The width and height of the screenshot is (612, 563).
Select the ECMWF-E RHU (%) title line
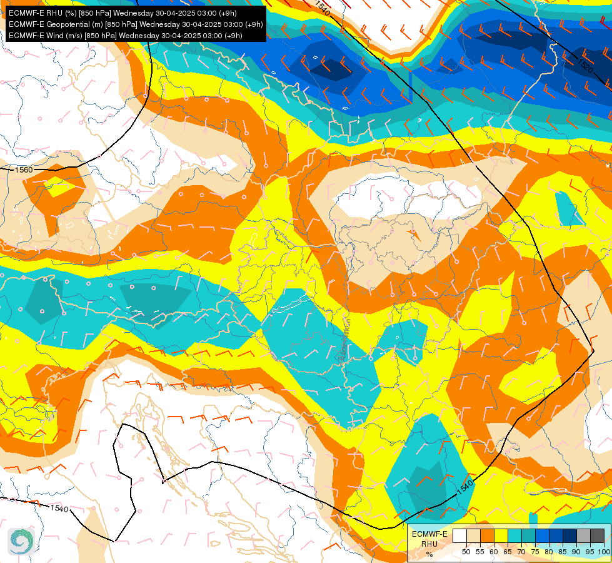point(123,13)
